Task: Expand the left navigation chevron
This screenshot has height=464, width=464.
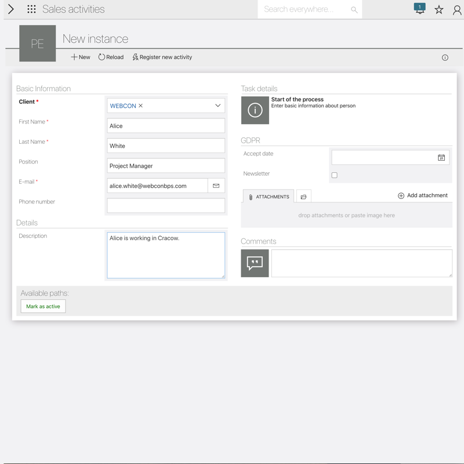Action: [x=10, y=9]
